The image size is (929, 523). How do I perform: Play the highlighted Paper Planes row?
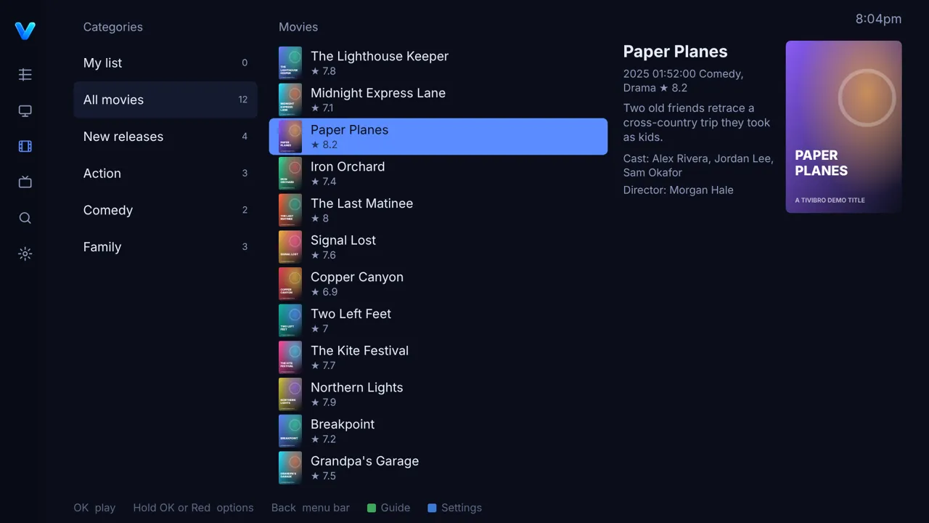tap(438, 137)
